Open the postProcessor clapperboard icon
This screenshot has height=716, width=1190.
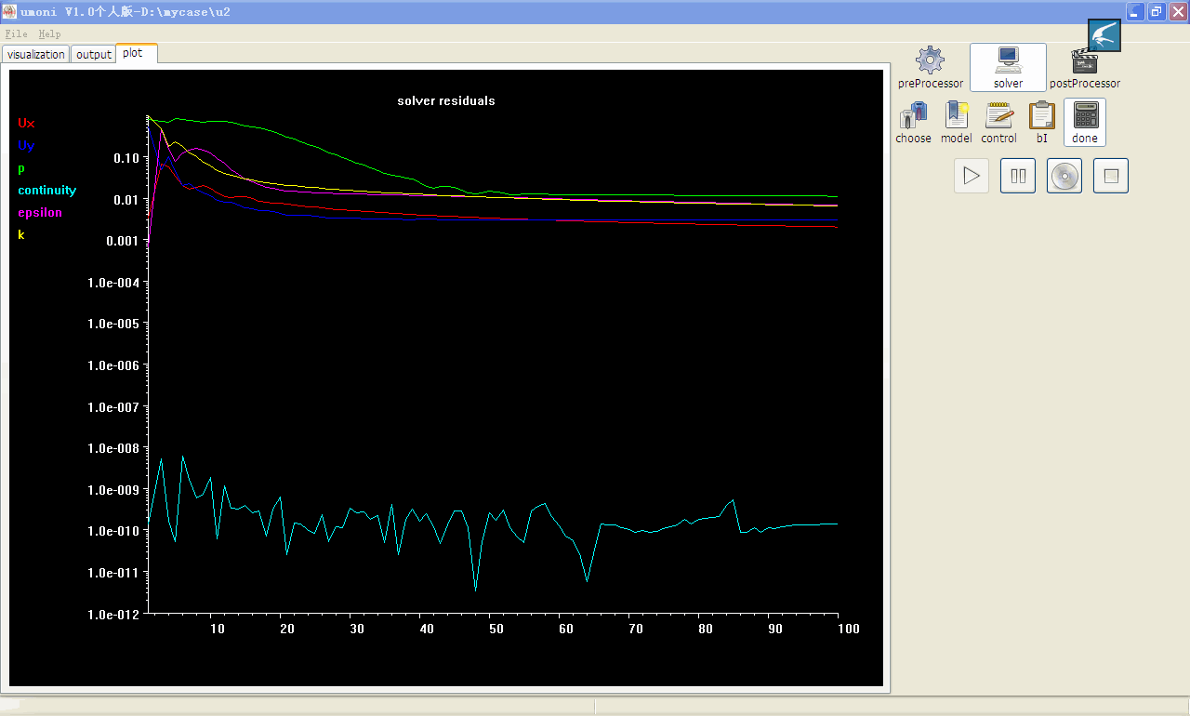[1084, 65]
